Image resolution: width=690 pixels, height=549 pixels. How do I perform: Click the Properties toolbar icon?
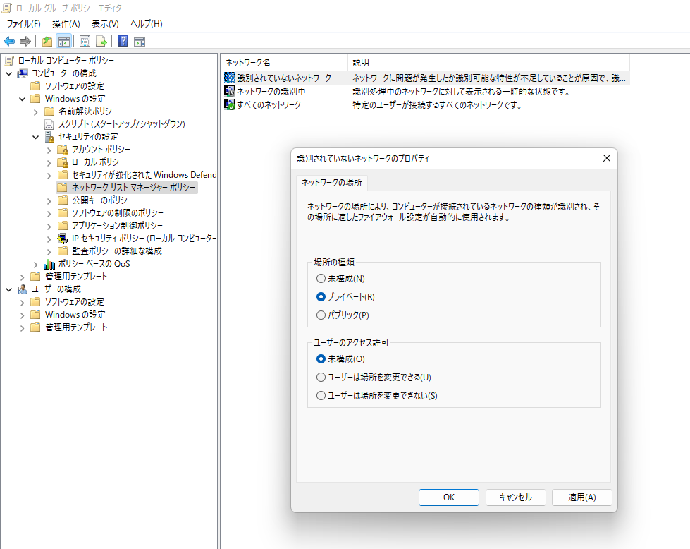[x=85, y=42]
